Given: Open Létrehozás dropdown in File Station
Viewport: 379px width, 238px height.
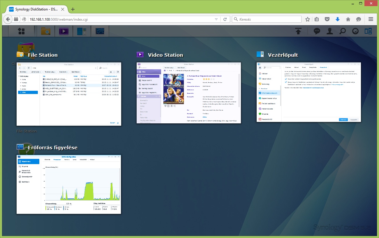Looking at the screenshot, I should [x=36, y=72].
